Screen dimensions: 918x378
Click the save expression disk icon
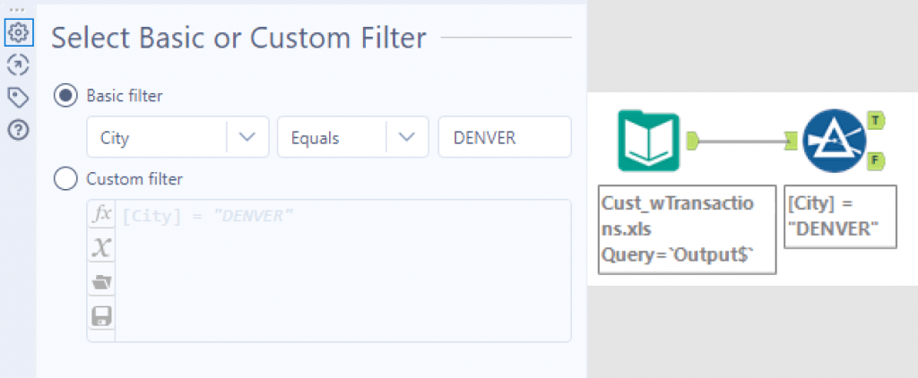coord(101,315)
